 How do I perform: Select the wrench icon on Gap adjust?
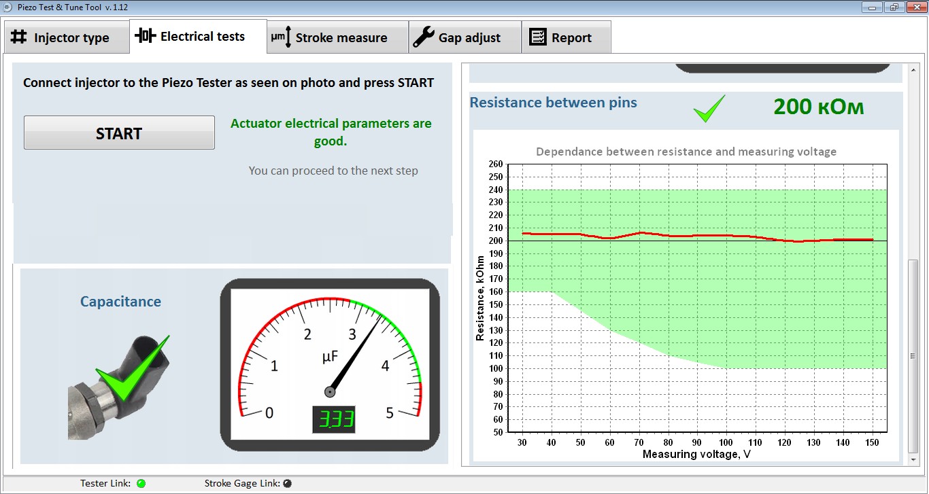click(x=424, y=36)
